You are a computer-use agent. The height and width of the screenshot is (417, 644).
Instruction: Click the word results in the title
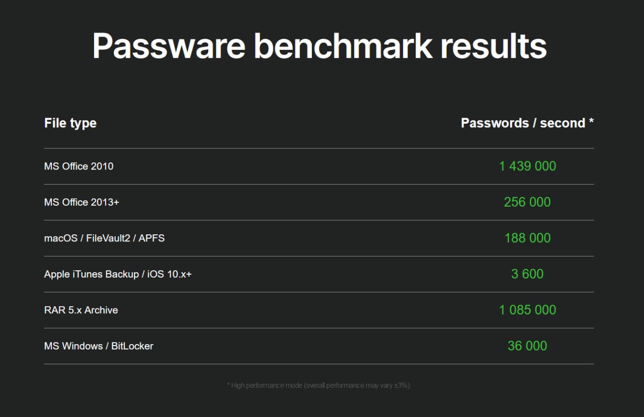[494, 46]
